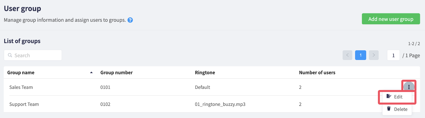This screenshot has width=425, height=118.
Task: Click Add new user group button
Action: 391,19
